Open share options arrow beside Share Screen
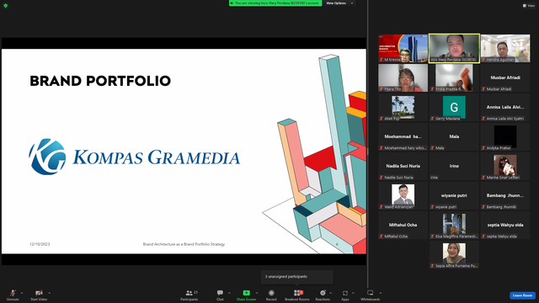This screenshot has width=539, height=303. 257,293
